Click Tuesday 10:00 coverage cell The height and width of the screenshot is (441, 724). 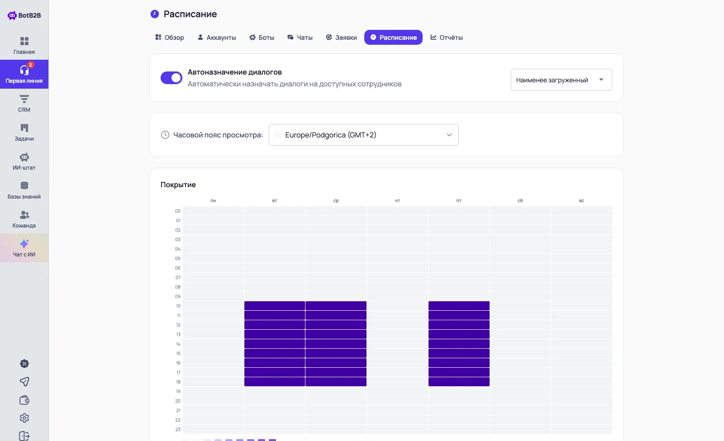(x=275, y=306)
